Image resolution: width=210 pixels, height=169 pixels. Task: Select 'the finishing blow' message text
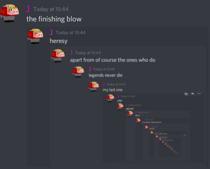point(54,19)
